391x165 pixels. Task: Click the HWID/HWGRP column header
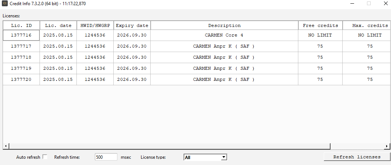point(95,25)
